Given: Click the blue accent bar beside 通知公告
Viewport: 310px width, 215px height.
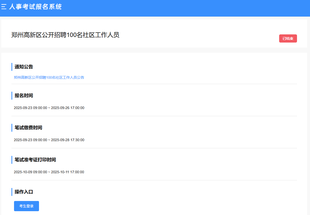Looking at the screenshot, I should tap(12, 67).
